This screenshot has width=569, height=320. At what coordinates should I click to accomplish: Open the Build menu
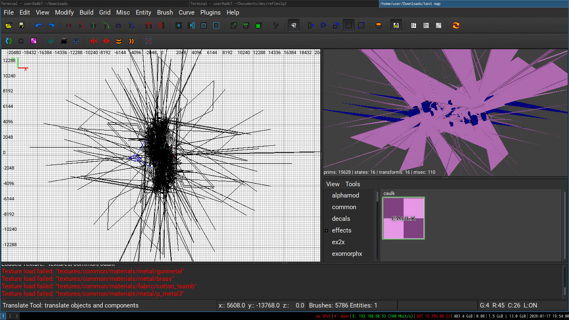[87, 12]
